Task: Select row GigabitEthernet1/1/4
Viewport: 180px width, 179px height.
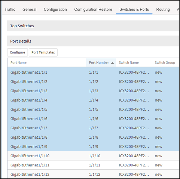Action: tap(93, 100)
